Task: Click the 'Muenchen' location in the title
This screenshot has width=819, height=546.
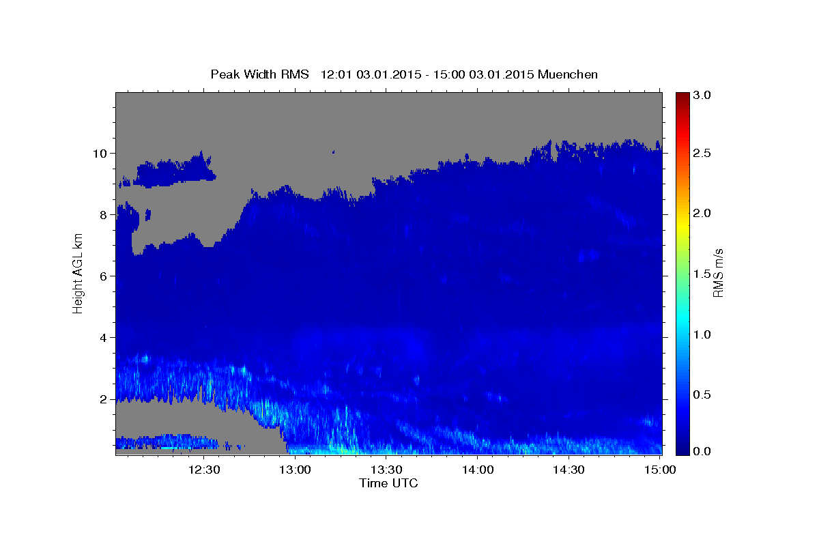Action: [568, 74]
